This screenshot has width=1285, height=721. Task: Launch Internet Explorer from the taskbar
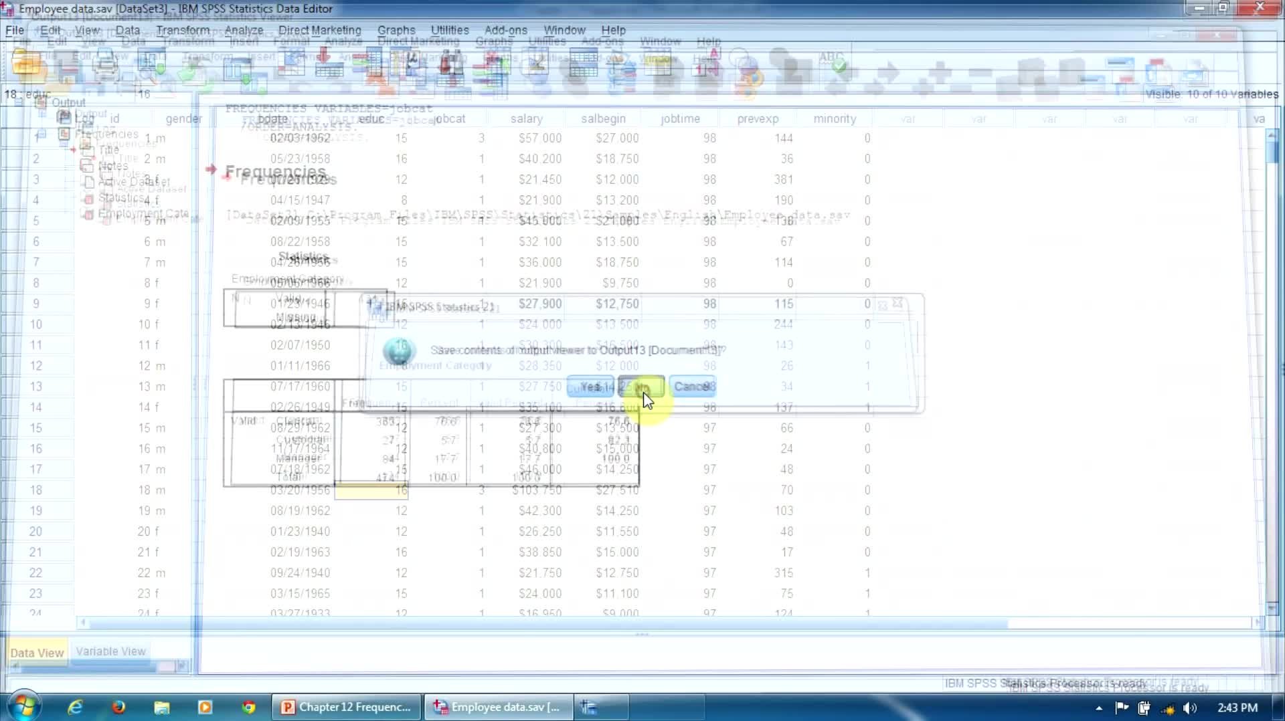[x=75, y=707]
